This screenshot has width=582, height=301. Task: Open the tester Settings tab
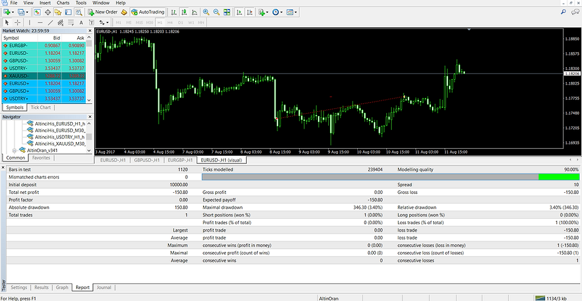[19, 287]
